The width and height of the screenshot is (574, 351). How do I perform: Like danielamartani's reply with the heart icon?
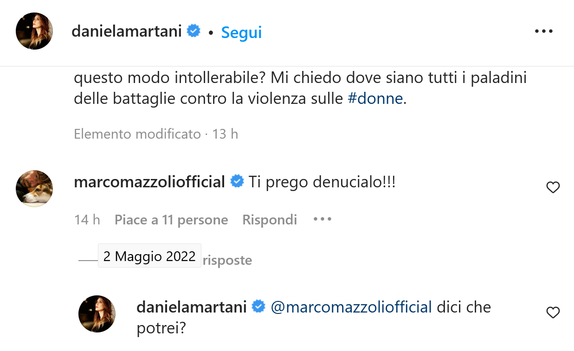coord(553,313)
